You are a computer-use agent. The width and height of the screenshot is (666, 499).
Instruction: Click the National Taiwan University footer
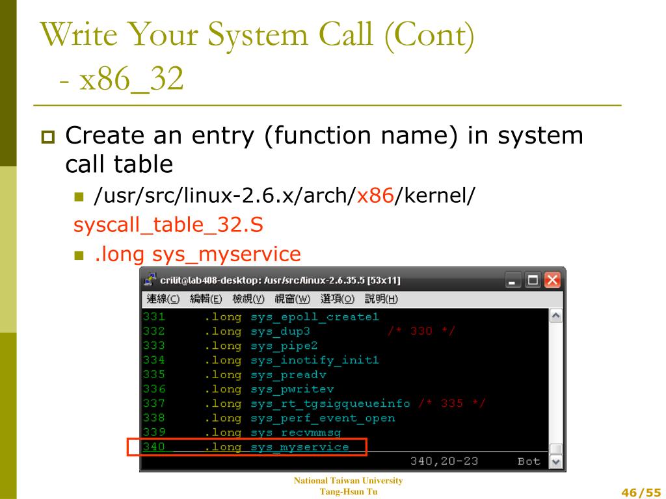(x=349, y=481)
